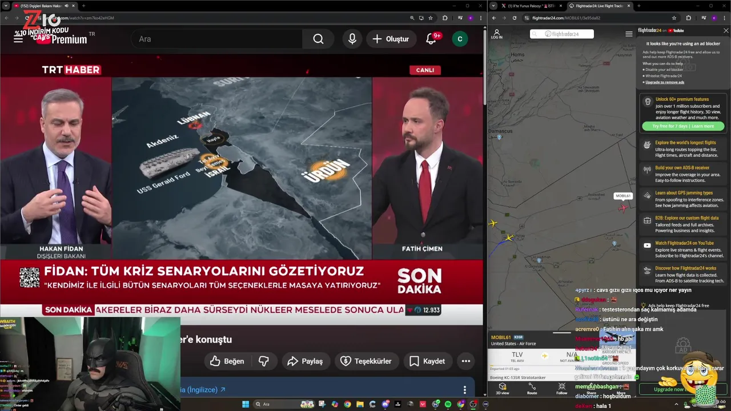Share the video via Paylaş

[x=305, y=361]
